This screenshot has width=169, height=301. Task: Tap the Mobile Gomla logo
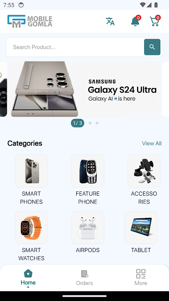[x=30, y=21]
